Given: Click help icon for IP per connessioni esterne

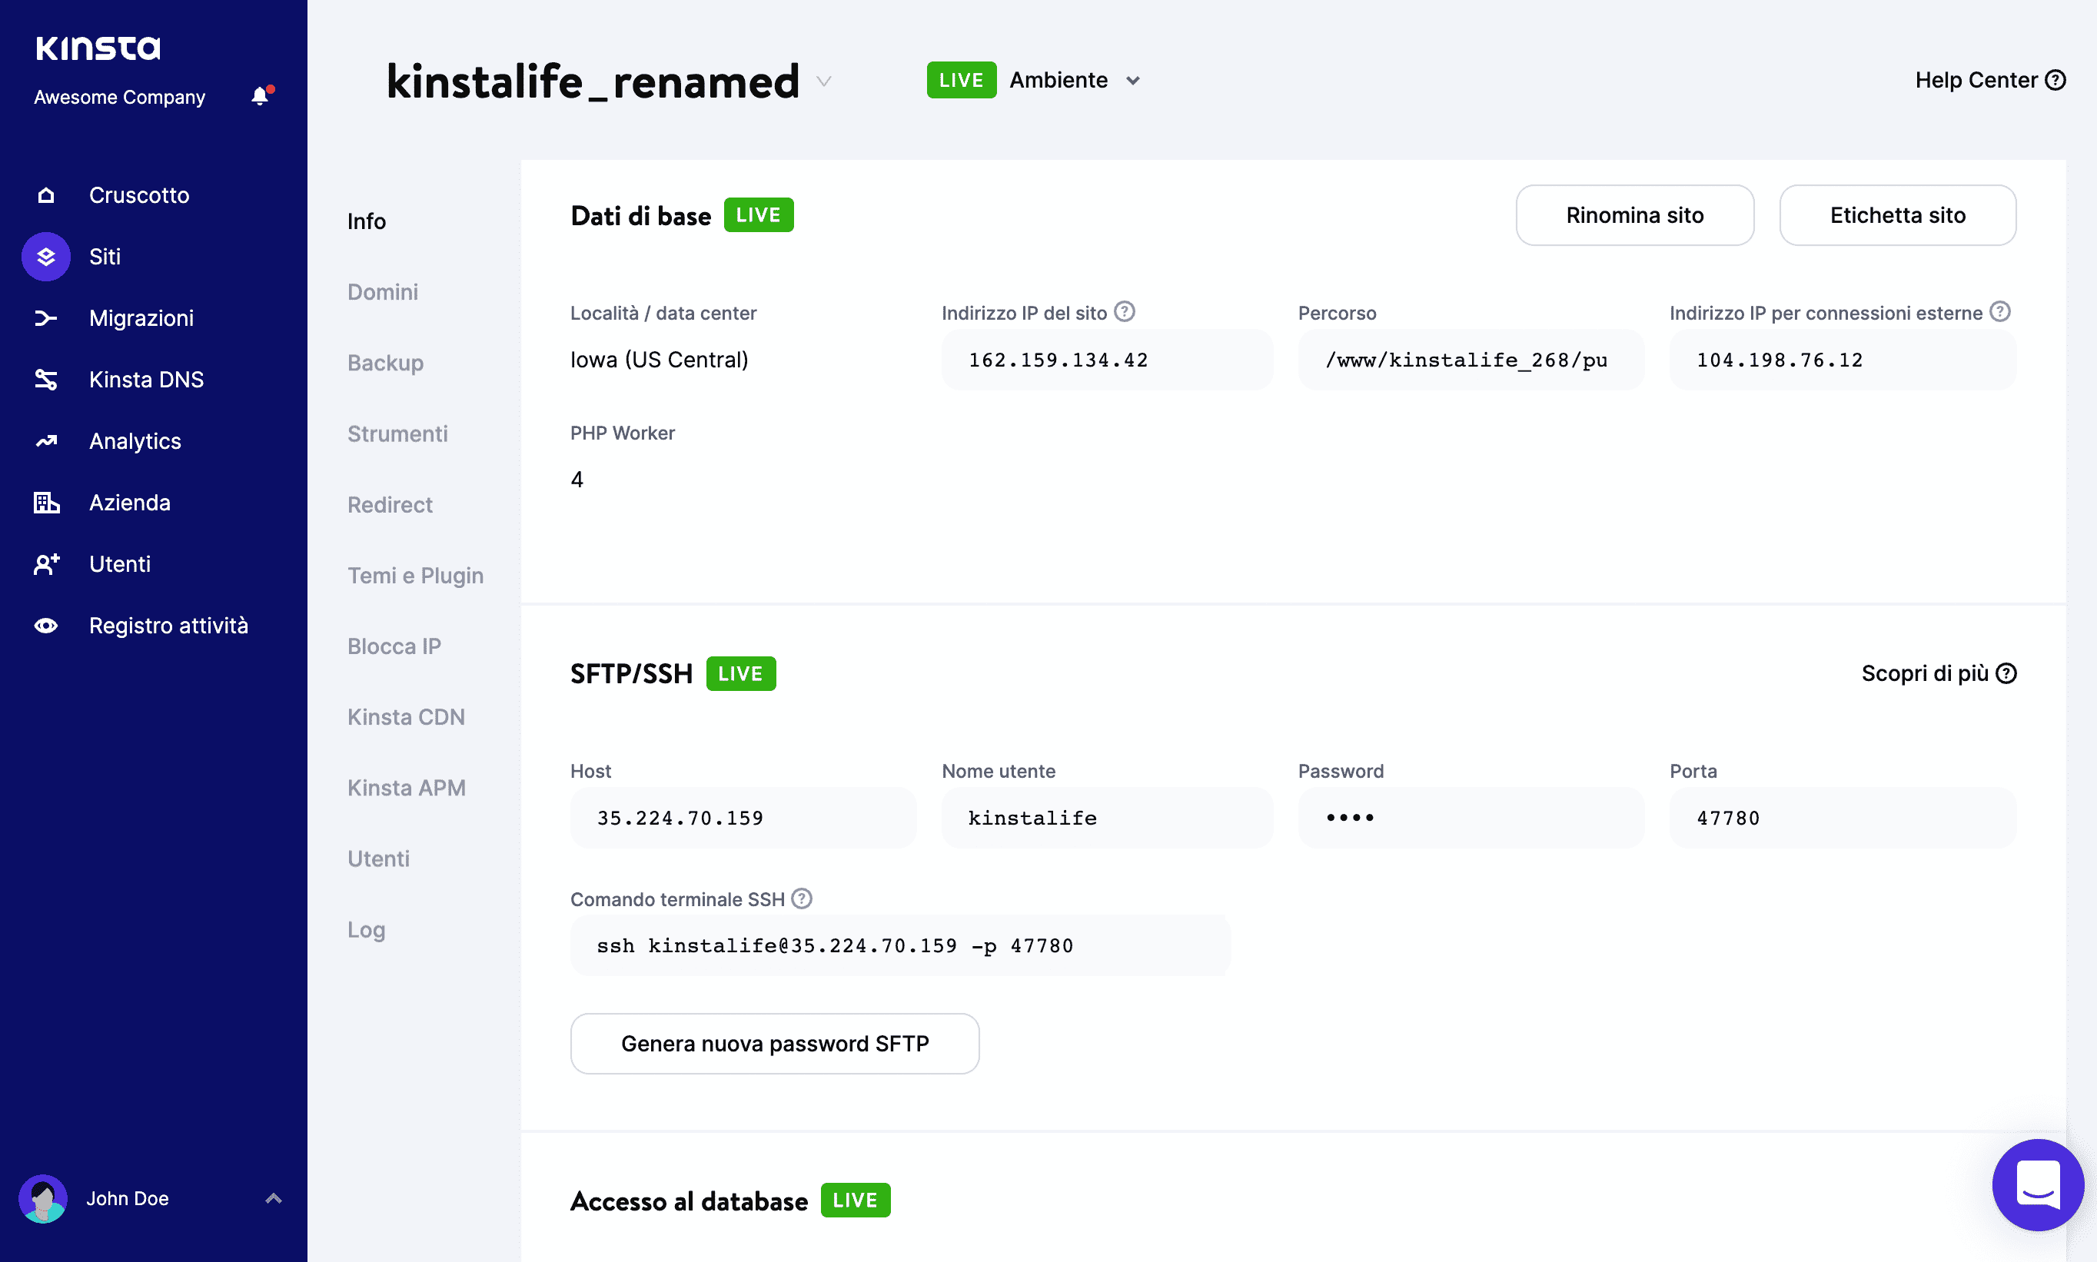Looking at the screenshot, I should 2000,312.
